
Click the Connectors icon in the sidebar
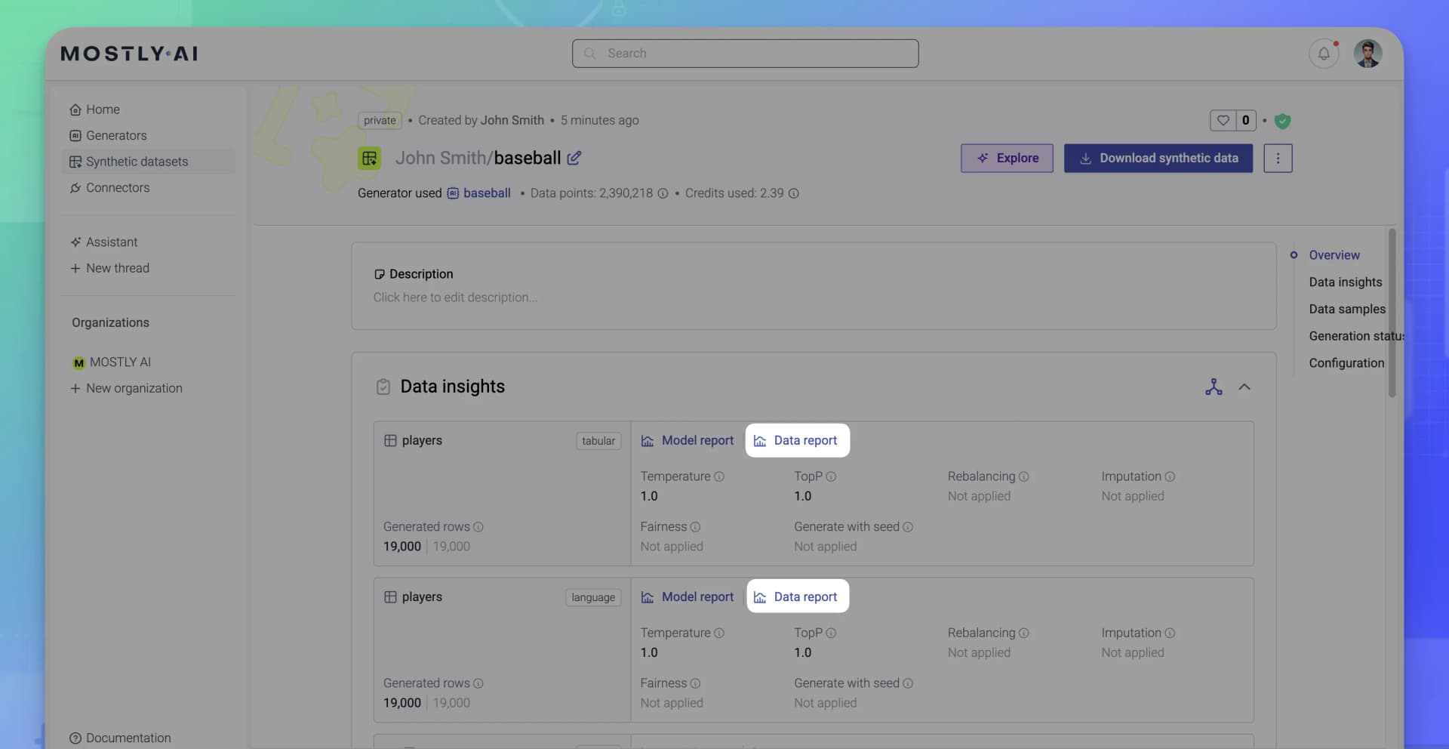(75, 188)
